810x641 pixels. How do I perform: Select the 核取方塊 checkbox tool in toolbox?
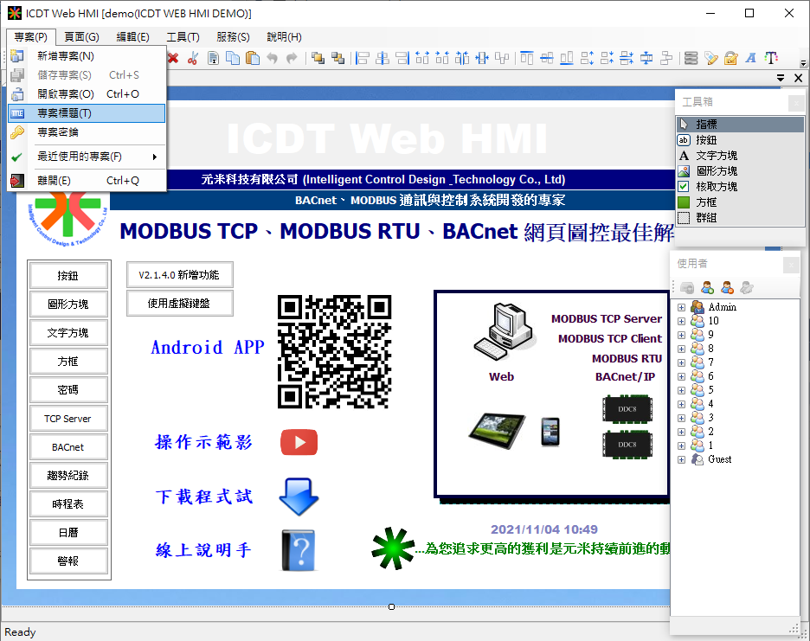(717, 187)
